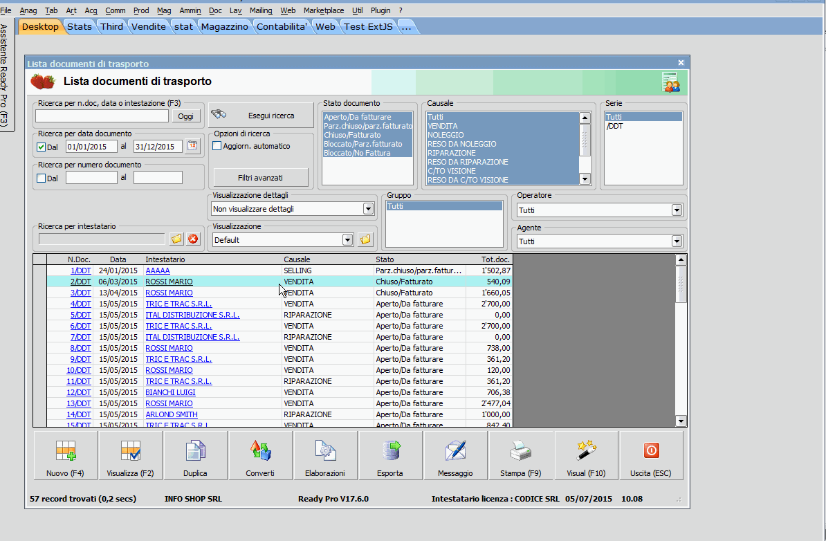Open calendar picker beside date range

pyautogui.click(x=192, y=146)
